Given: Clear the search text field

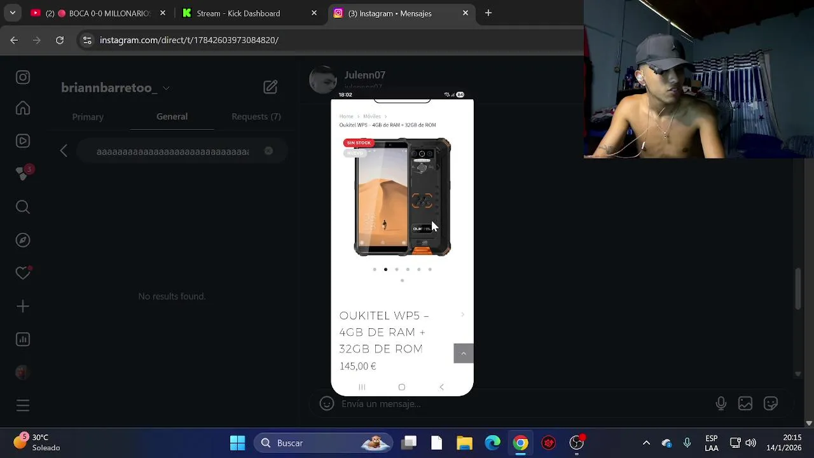Looking at the screenshot, I should (x=268, y=151).
